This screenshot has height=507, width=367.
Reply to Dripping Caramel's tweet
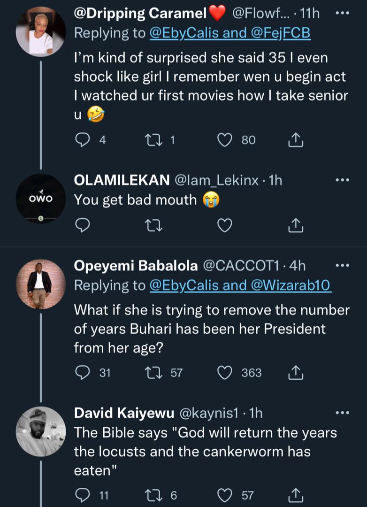(83, 139)
